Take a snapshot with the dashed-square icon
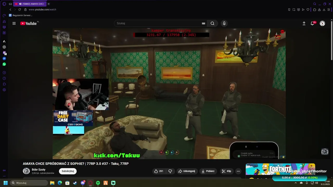 294,10
